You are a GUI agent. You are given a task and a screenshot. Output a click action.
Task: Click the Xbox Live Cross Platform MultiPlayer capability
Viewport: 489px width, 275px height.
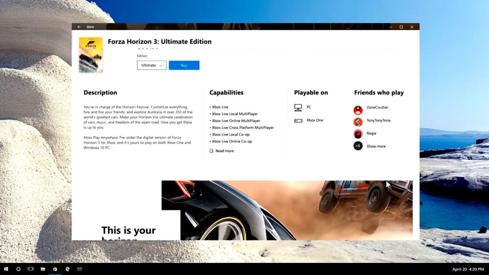[x=242, y=128]
